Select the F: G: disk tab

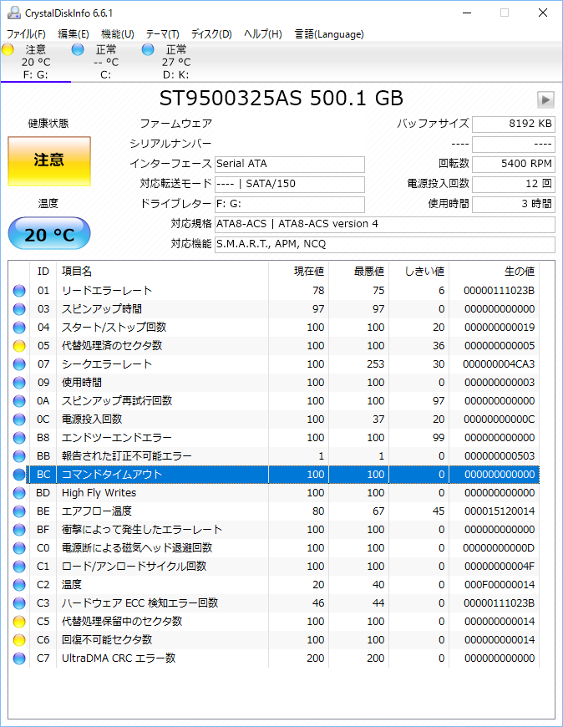36,62
